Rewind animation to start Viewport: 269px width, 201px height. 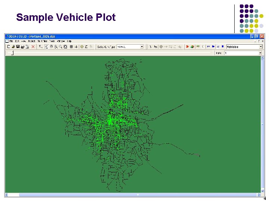(x=208, y=47)
